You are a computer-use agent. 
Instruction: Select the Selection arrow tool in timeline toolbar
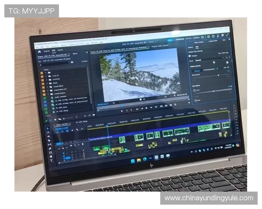point(48,128)
